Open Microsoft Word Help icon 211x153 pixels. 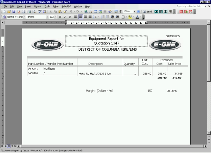coord(138,12)
